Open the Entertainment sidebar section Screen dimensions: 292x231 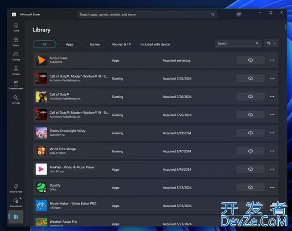point(16,85)
